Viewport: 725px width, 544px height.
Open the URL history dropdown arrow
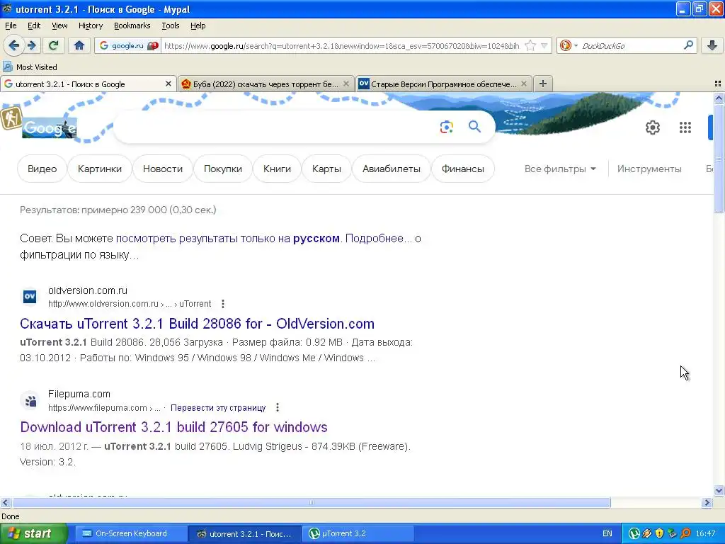coord(544,46)
